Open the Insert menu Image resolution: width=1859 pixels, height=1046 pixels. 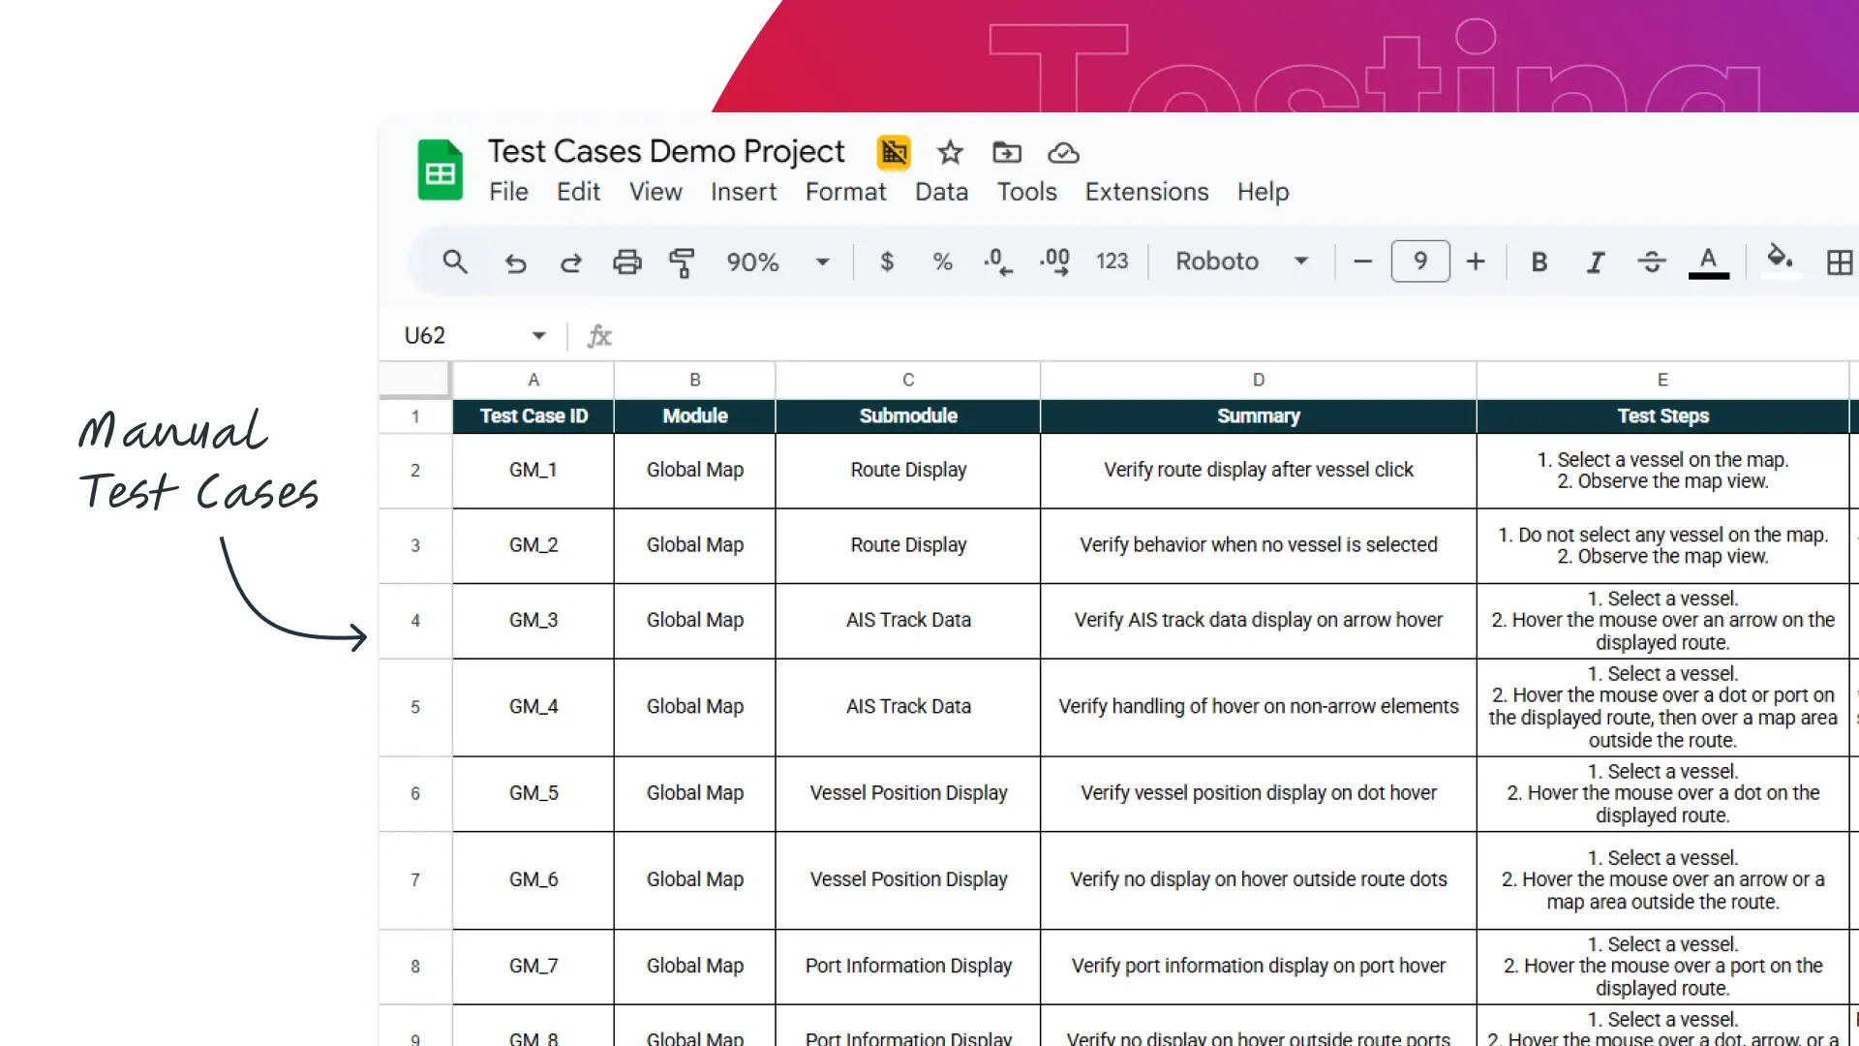point(743,192)
